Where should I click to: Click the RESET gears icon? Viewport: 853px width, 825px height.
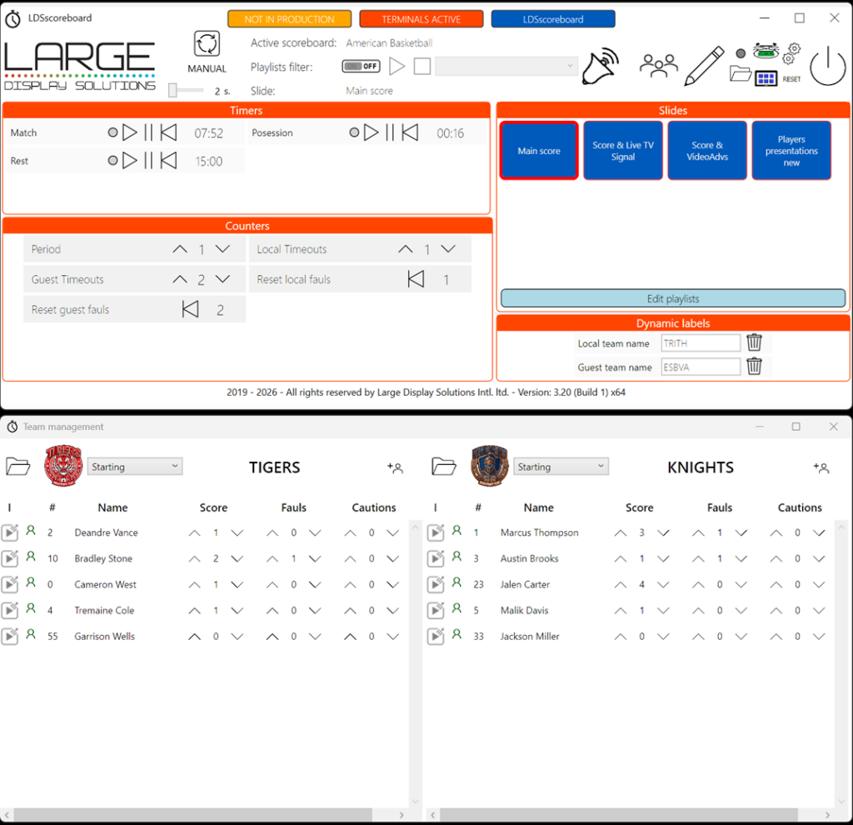coord(791,54)
